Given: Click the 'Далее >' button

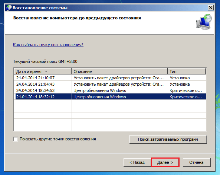Looking at the screenshot, I should [165, 162].
